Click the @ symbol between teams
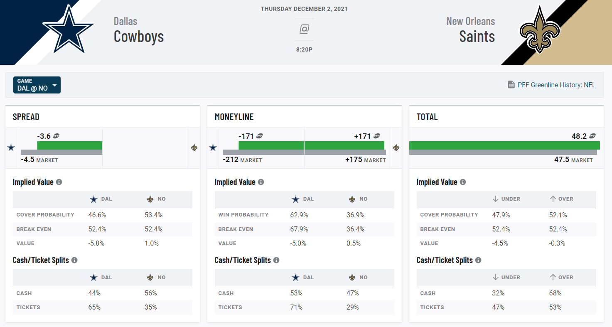 (304, 29)
